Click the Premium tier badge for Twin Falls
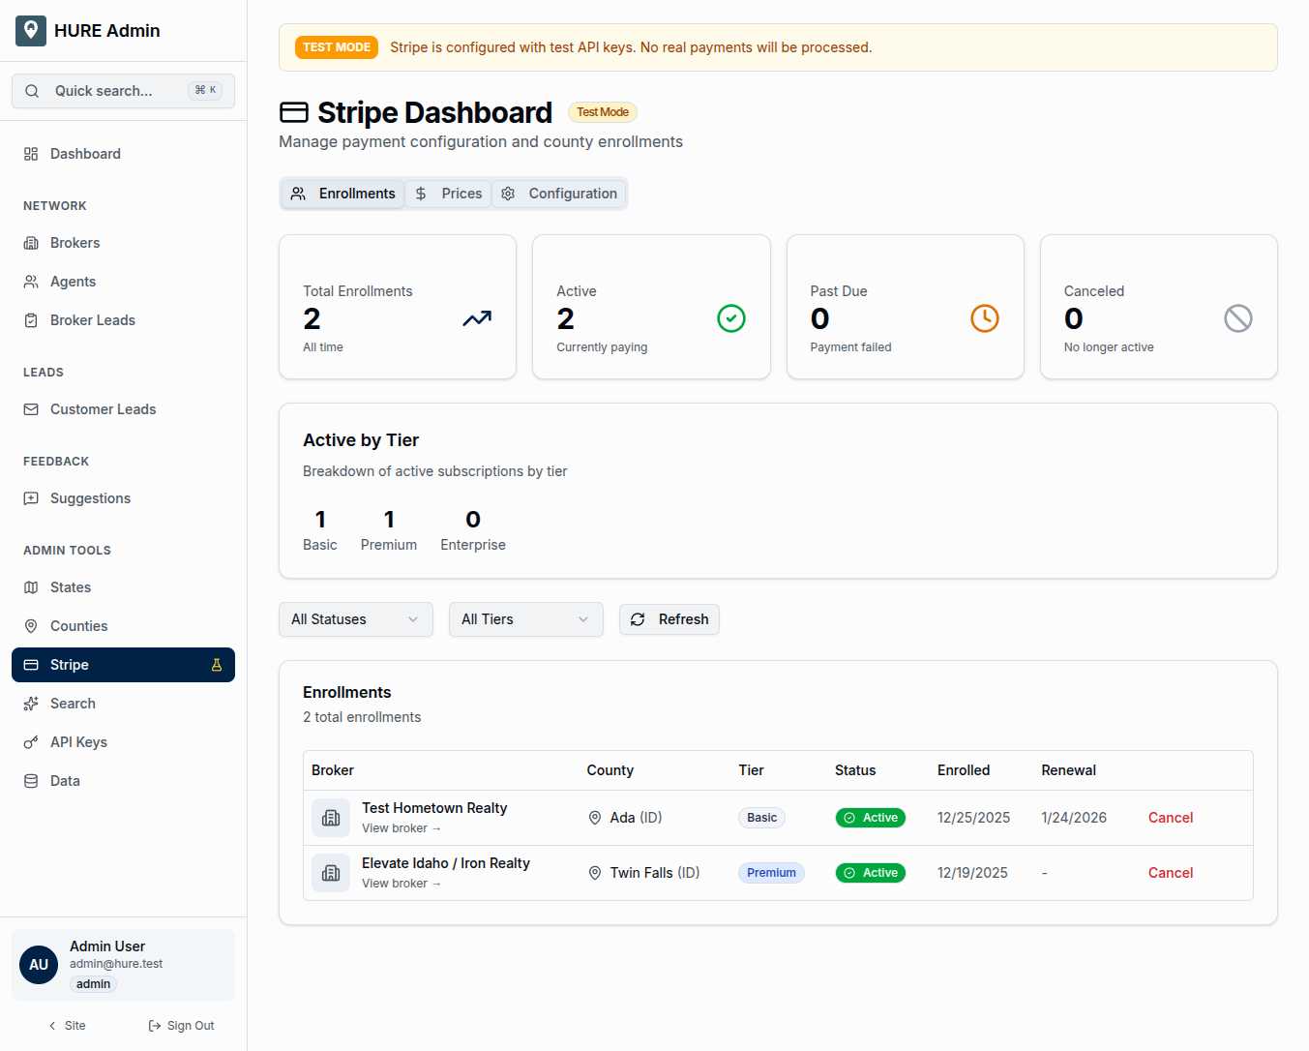This screenshot has width=1309, height=1051. coord(771,873)
